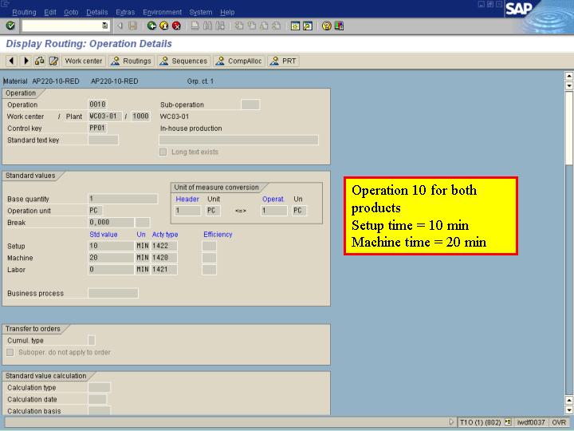
Task: Click the Work center field WC03-01
Action: point(104,117)
